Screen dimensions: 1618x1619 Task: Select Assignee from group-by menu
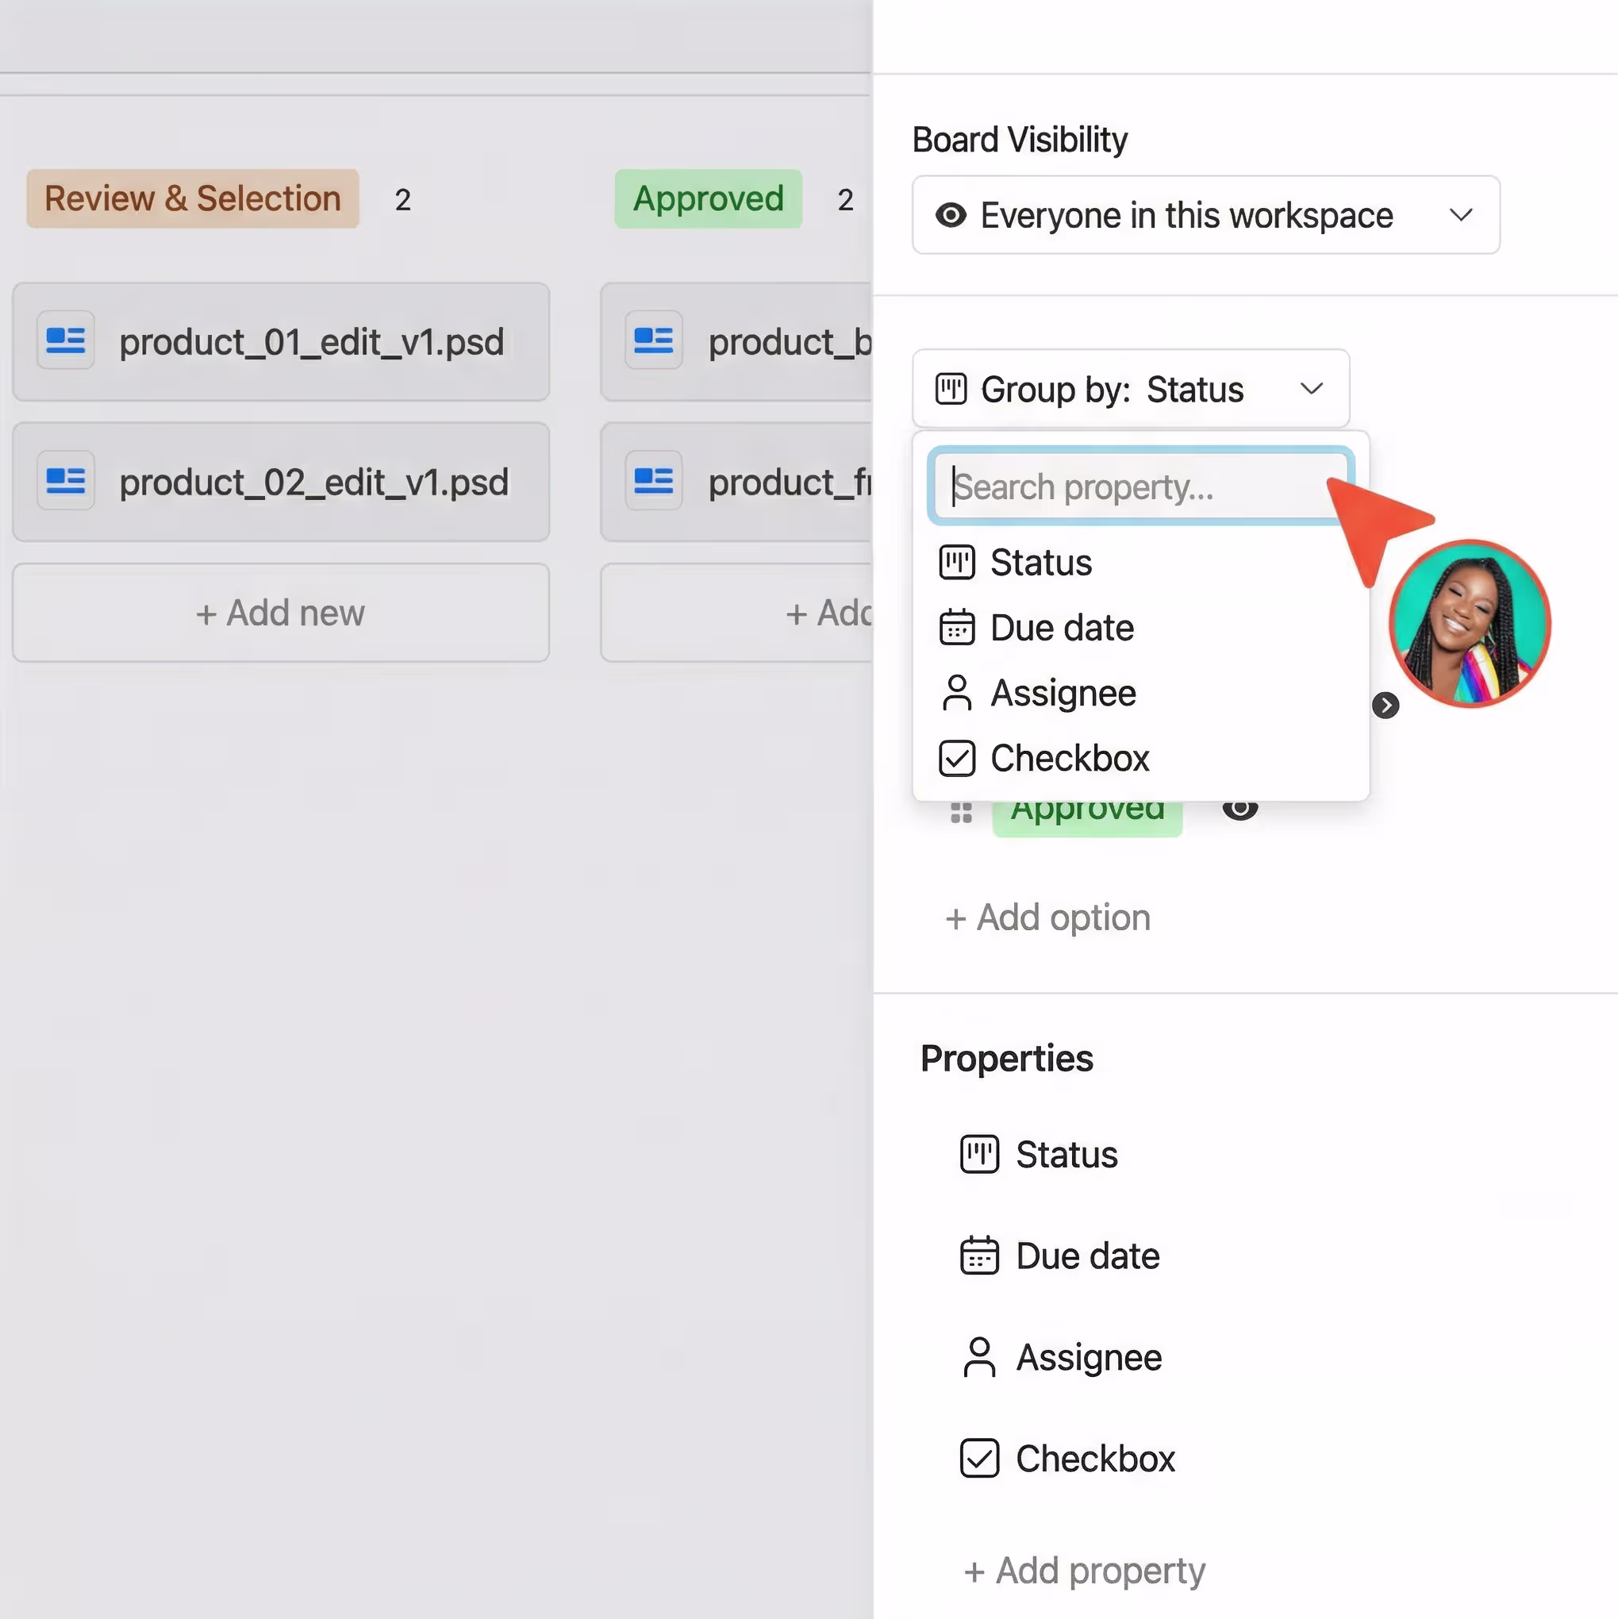click(1063, 693)
